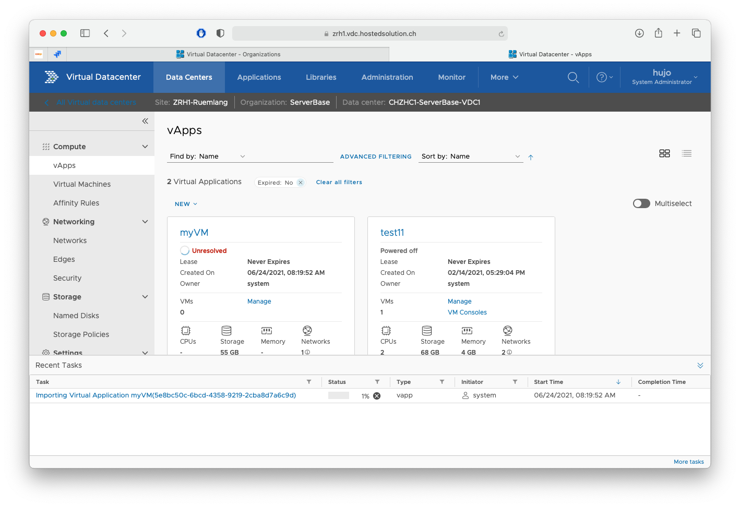Filter the Task column
The image size is (740, 507).
(x=309, y=382)
